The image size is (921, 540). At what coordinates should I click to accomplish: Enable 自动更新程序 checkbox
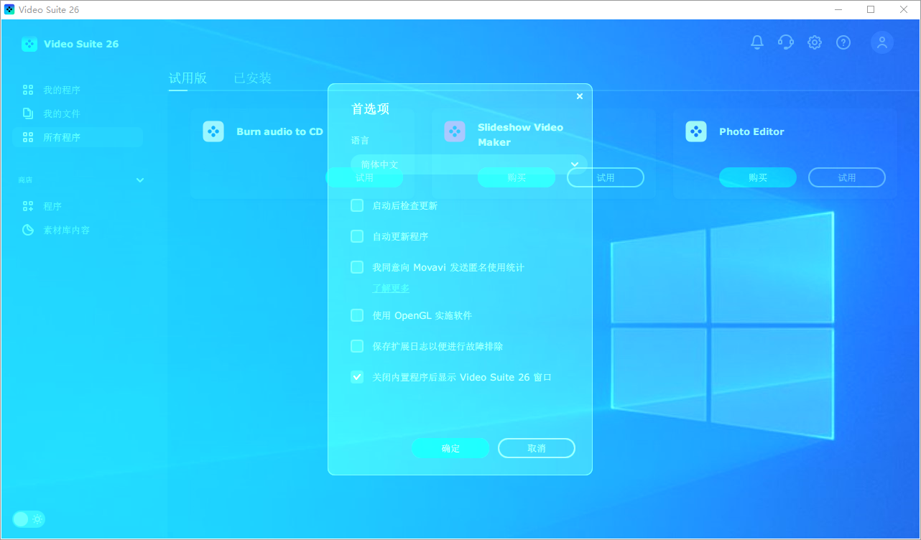(357, 236)
